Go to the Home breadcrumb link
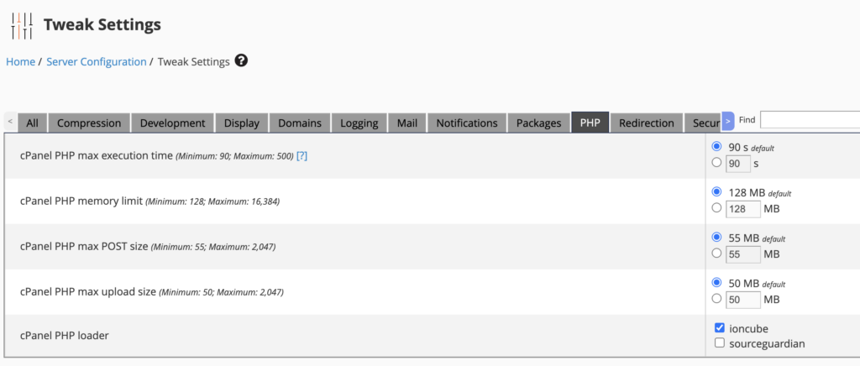860x366 pixels. pyautogui.click(x=20, y=62)
